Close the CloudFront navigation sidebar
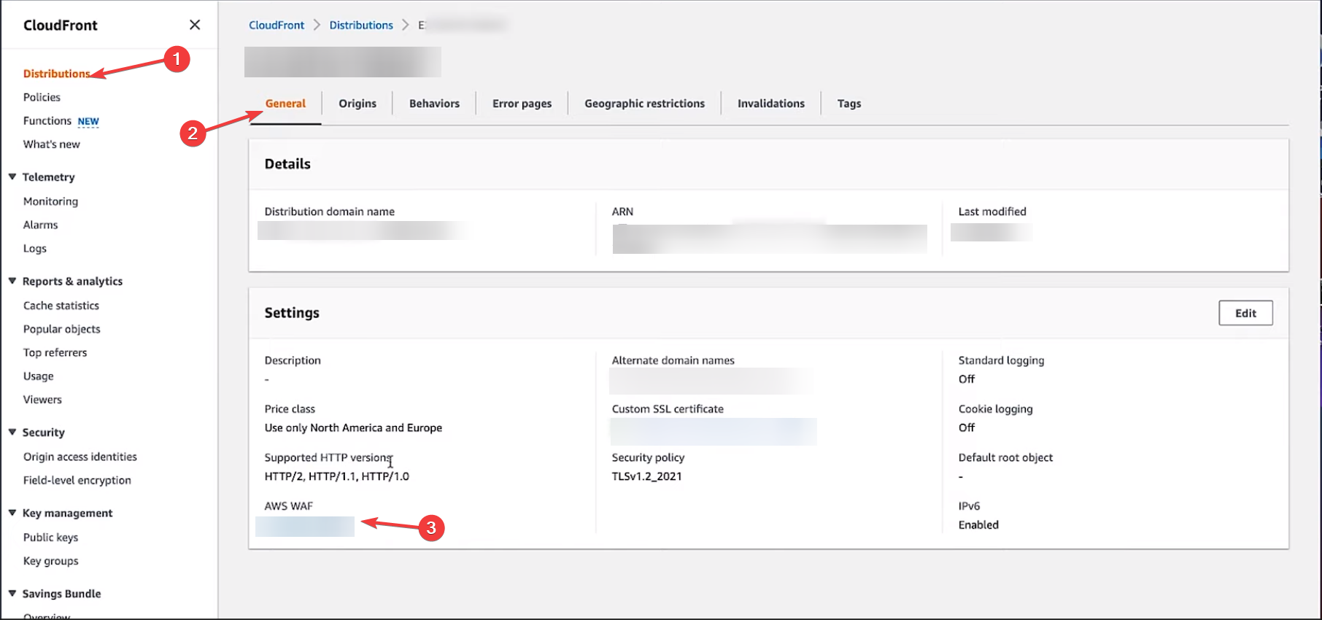Image resolution: width=1322 pixels, height=620 pixels. coord(195,25)
